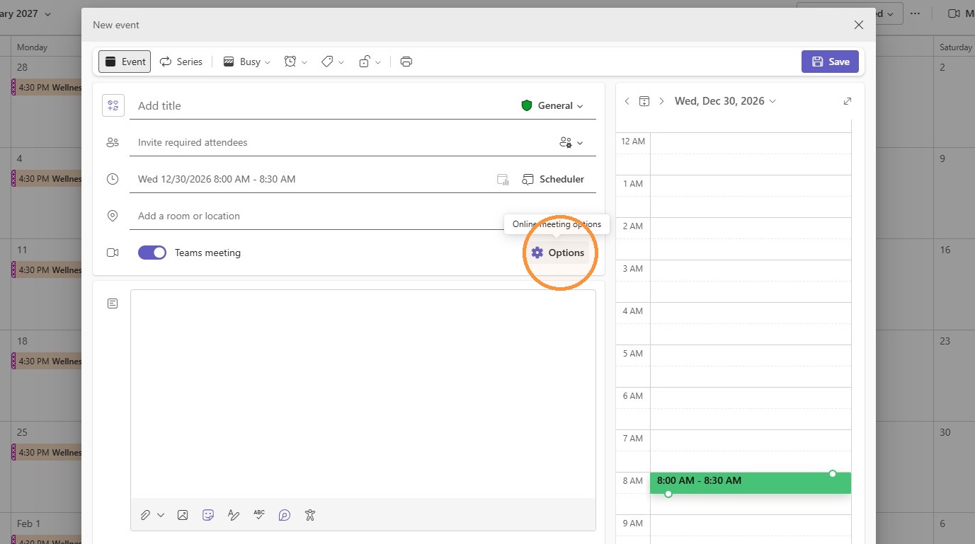
Task: Click the attendees people icon
Action: [x=113, y=142]
